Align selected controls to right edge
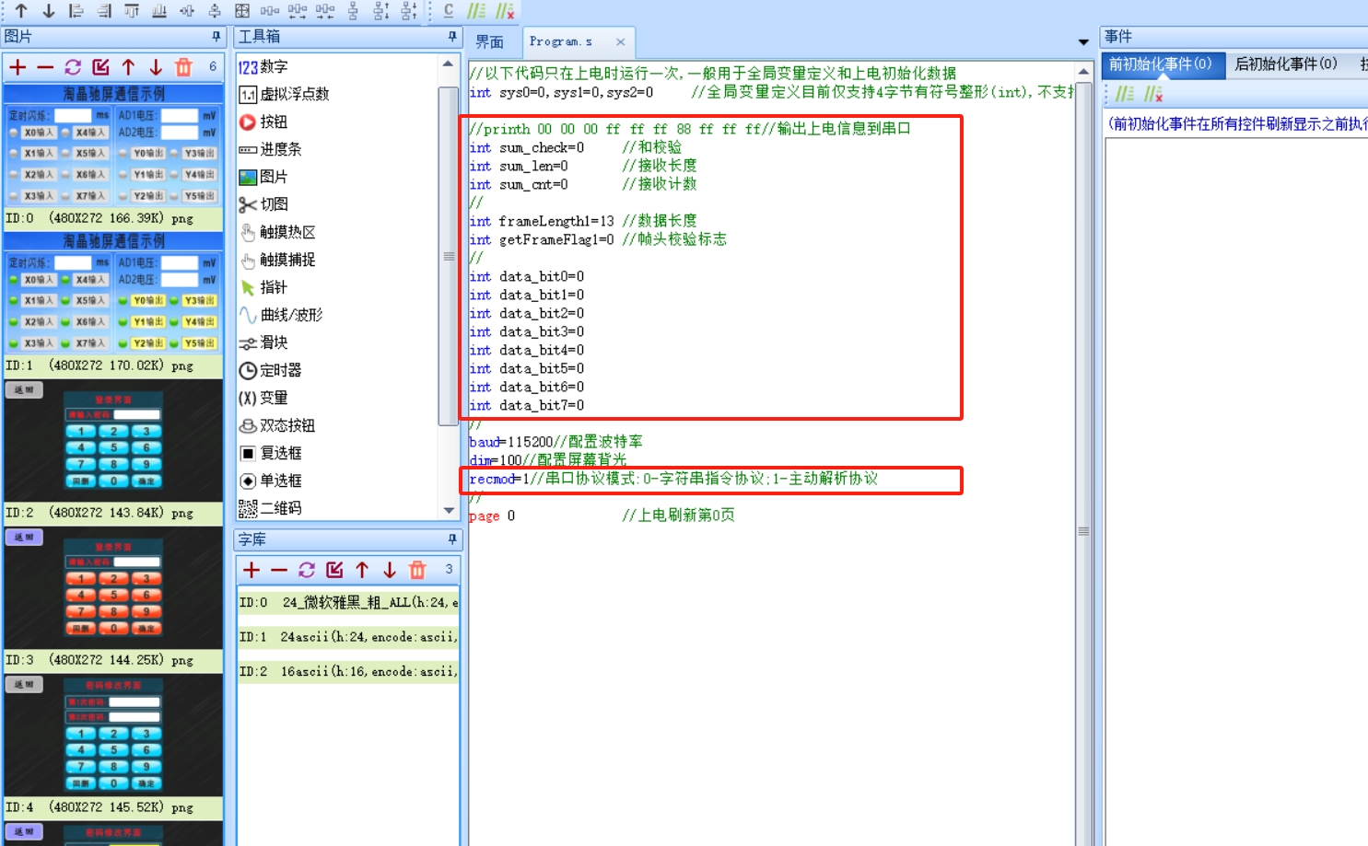This screenshot has width=1368, height=846. 104,11
